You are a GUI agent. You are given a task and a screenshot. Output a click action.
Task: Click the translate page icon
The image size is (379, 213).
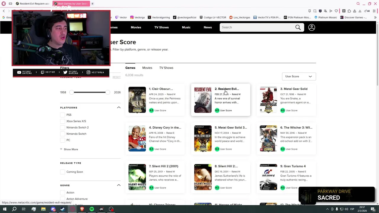(x=325, y=11)
